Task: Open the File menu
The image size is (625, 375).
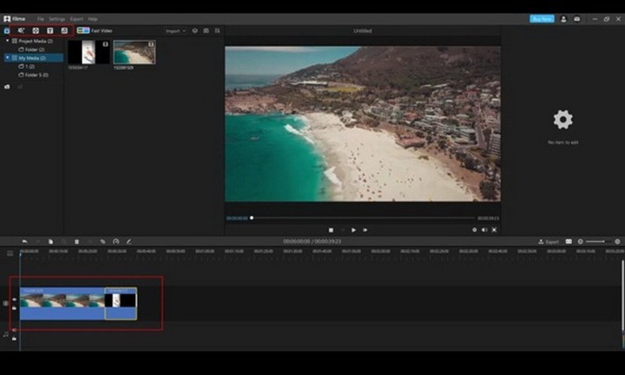Action: pos(41,18)
